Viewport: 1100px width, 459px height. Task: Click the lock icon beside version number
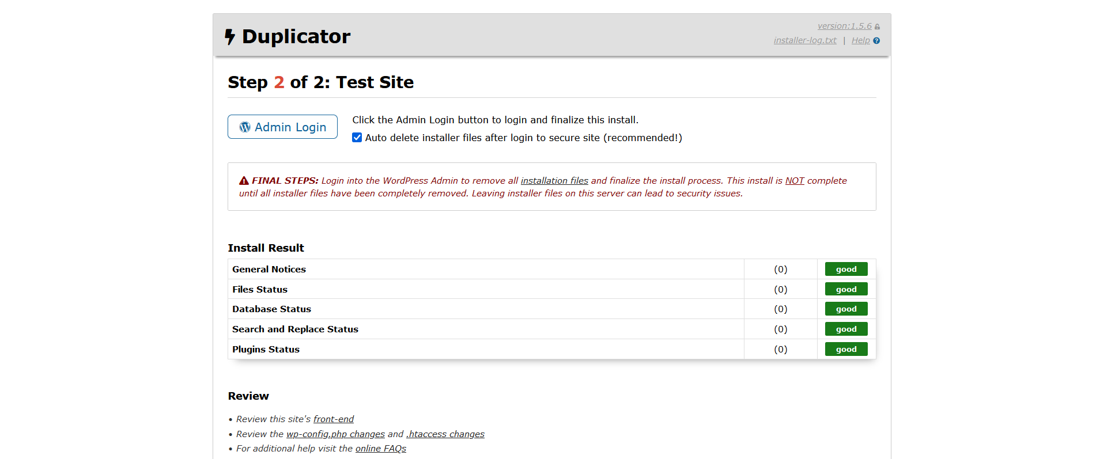pyautogui.click(x=877, y=27)
